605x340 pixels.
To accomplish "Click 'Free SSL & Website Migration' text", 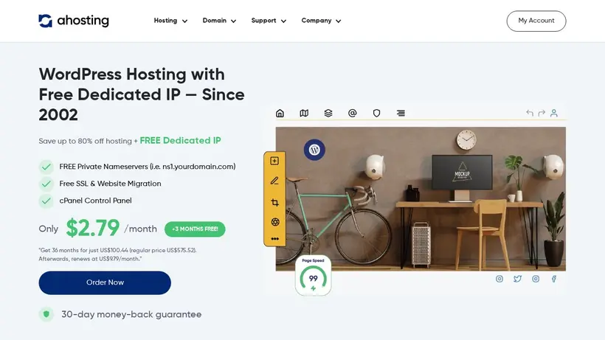I will pos(110,184).
